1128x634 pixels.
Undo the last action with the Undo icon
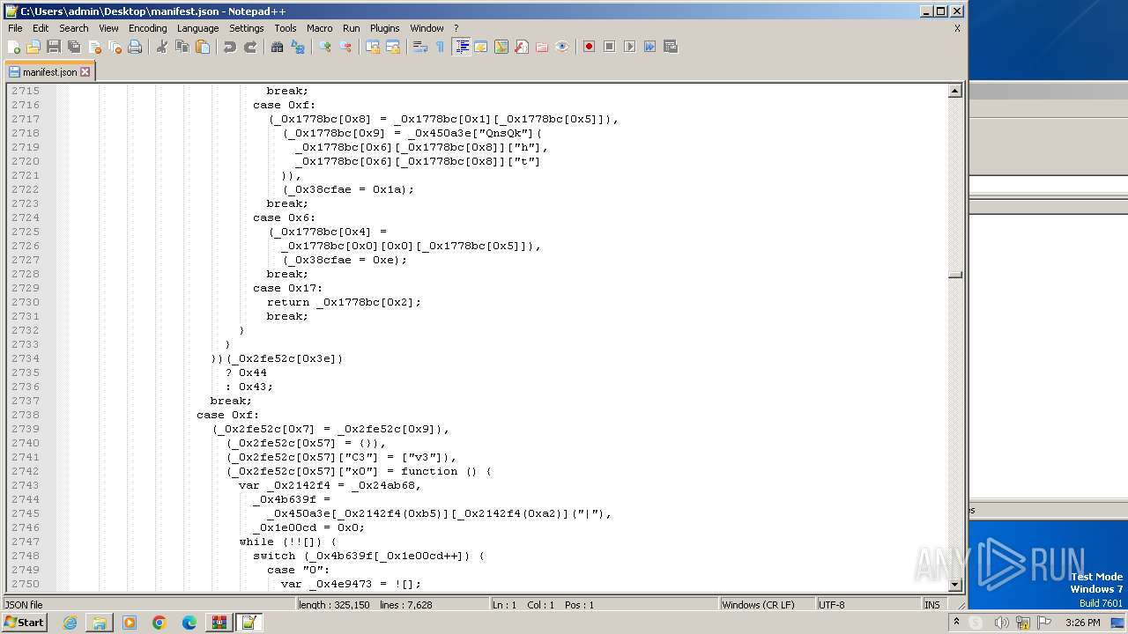[x=230, y=47]
